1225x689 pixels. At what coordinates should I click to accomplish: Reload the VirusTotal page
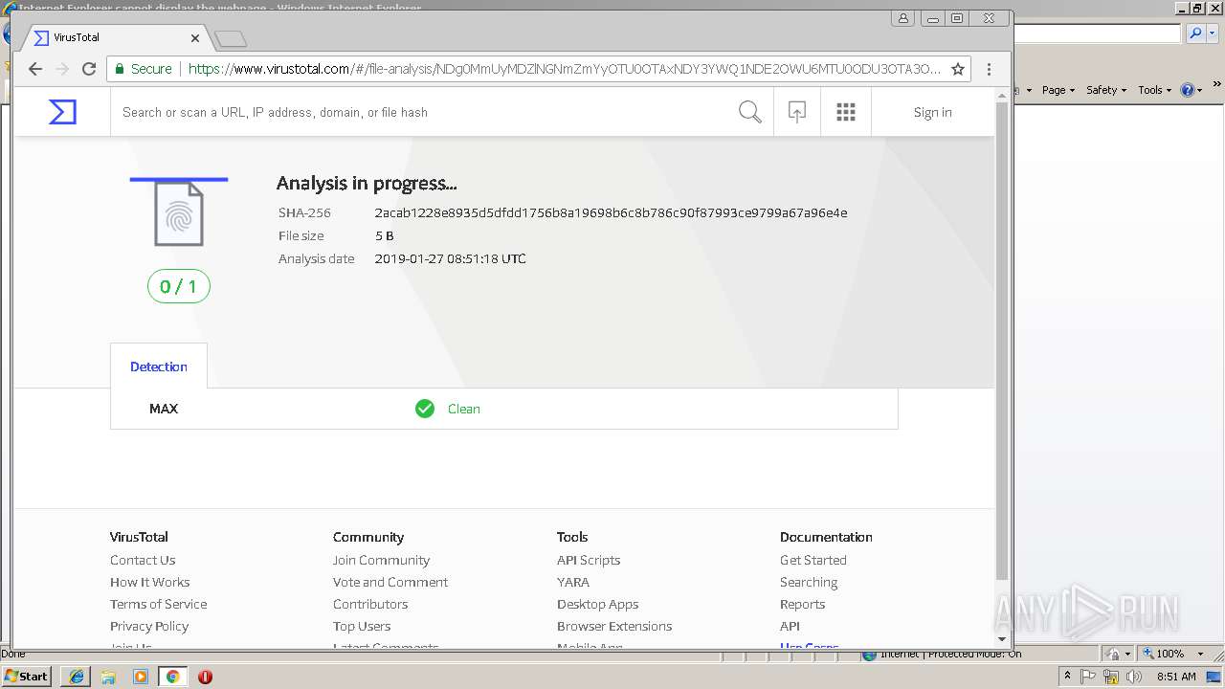click(x=89, y=69)
